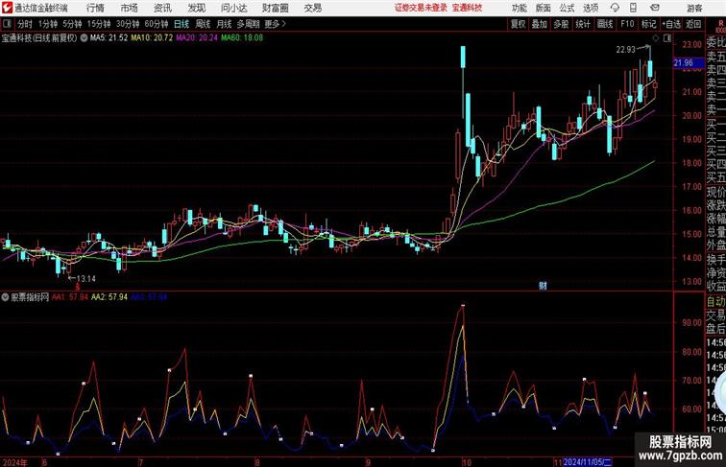Click the MA5: 21.52 label
The image size is (726, 467).
(109, 38)
